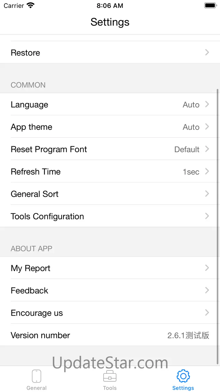This screenshot has height=392, width=220.
Task: Change the 1sec refresh value
Action: (x=191, y=172)
